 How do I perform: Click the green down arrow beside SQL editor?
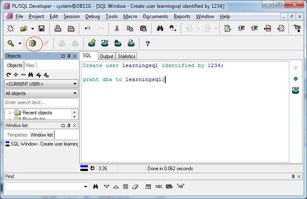point(295,79)
